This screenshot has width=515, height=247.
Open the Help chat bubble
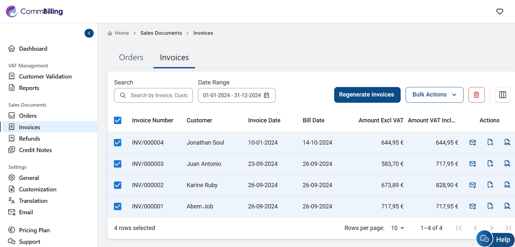coord(495,239)
